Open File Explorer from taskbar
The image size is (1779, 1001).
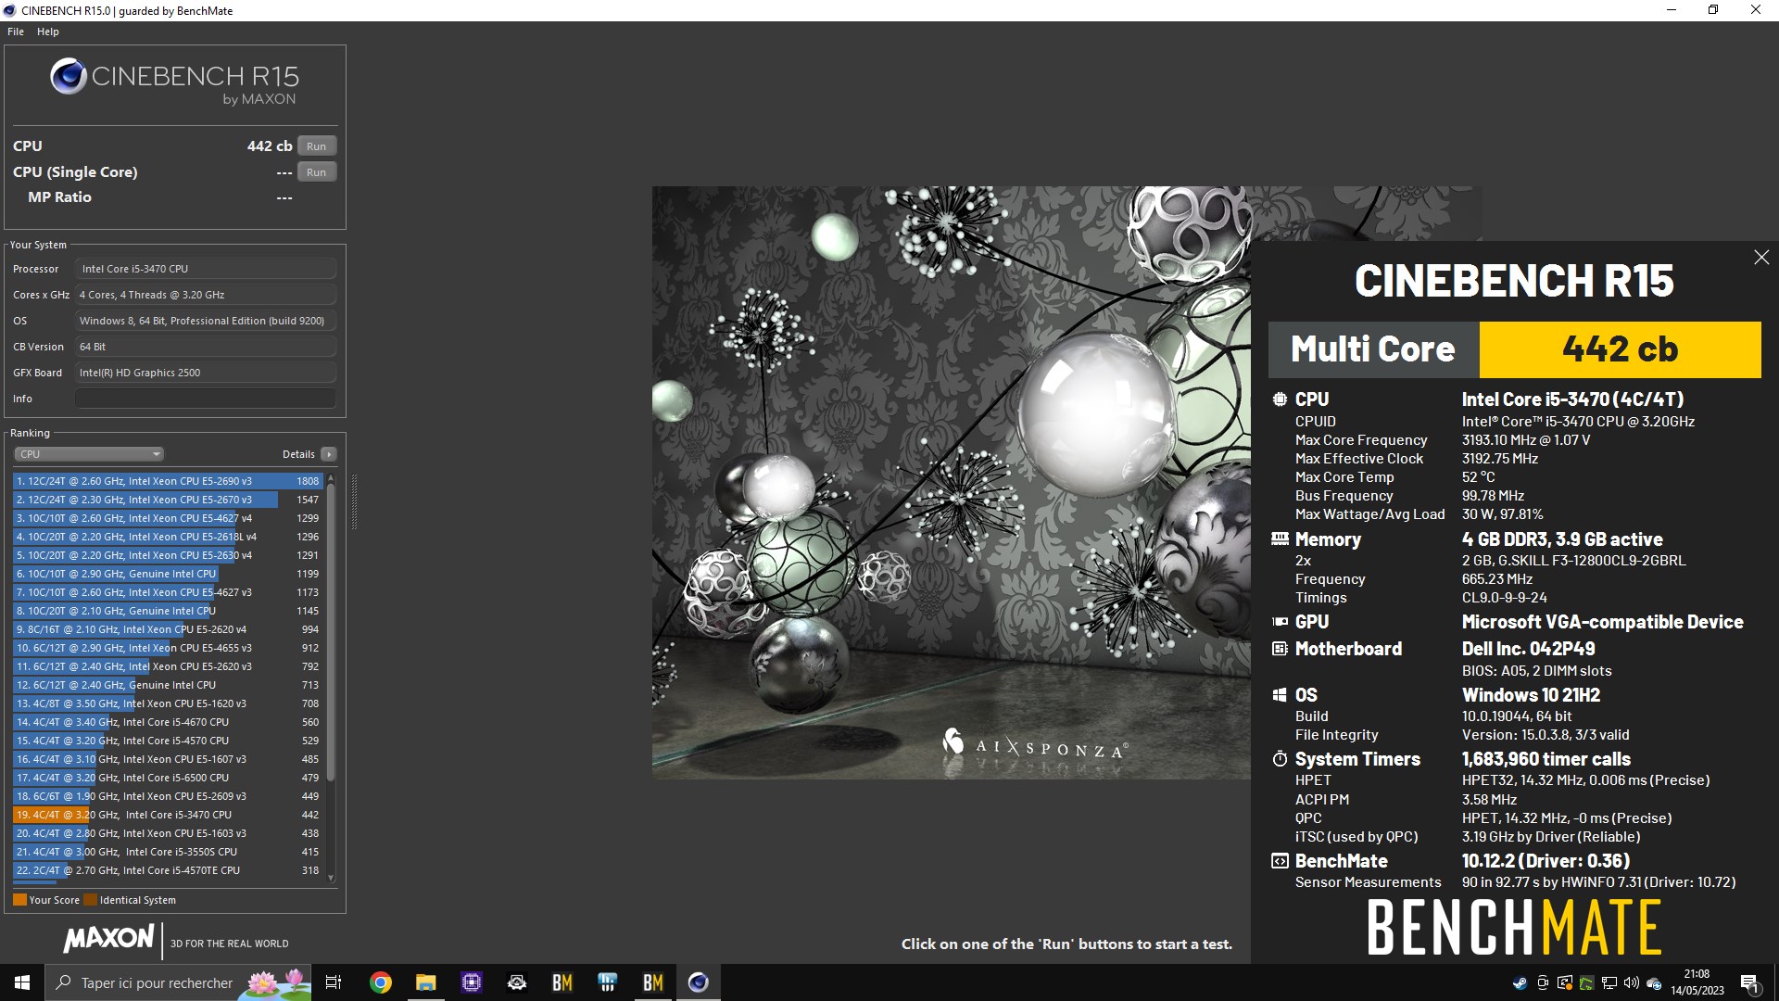tap(425, 982)
